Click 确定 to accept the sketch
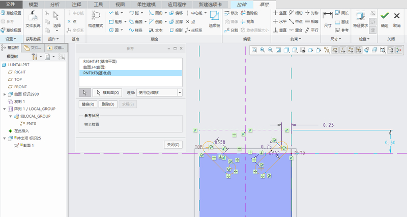 click(385, 19)
